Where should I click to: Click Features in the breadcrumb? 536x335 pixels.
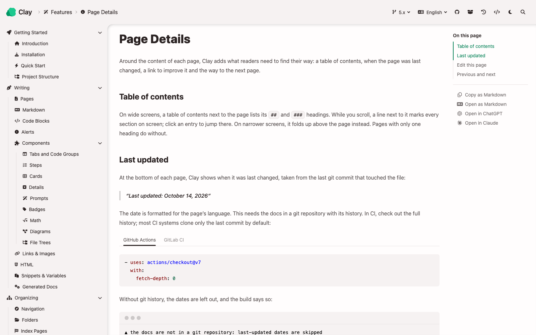click(x=58, y=12)
